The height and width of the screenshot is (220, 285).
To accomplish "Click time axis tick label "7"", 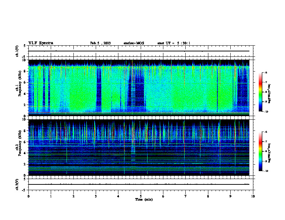I will 186,196.
